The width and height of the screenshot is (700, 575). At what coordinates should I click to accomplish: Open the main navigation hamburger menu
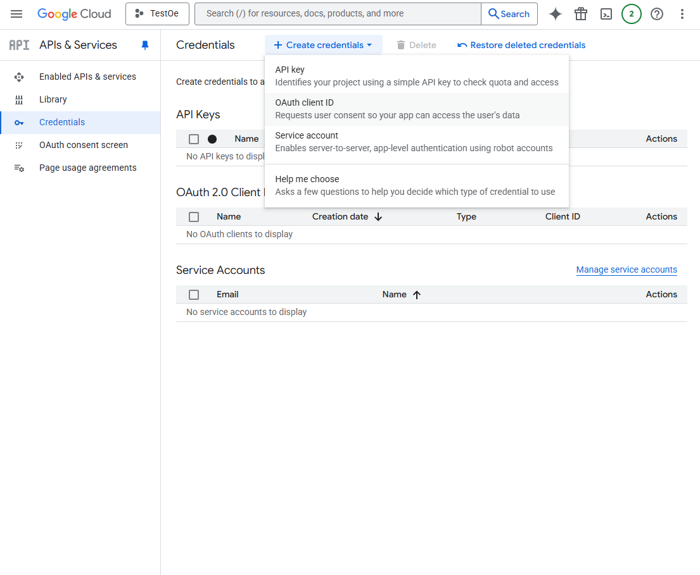16,14
